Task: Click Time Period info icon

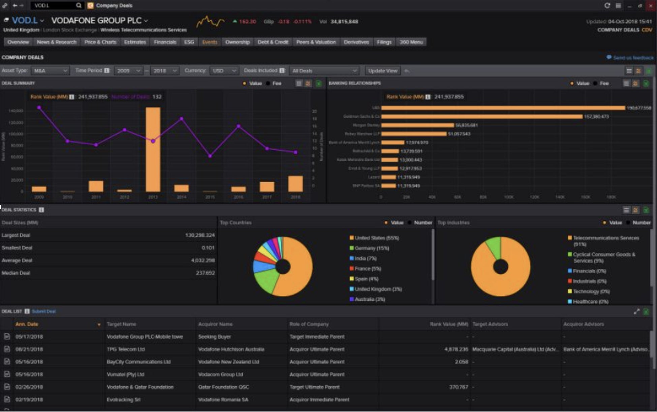Action: (106, 70)
